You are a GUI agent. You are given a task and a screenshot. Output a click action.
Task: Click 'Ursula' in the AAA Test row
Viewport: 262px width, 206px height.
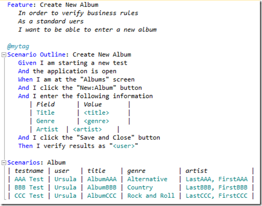(x=65, y=179)
